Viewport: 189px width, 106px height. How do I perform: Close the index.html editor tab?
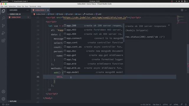coord(48,10)
